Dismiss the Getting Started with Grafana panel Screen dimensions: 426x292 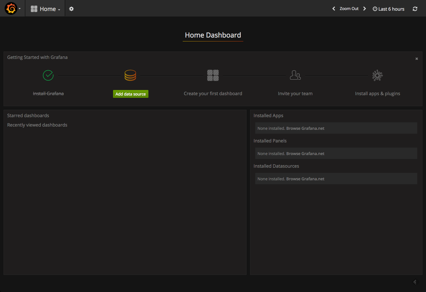click(417, 59)
